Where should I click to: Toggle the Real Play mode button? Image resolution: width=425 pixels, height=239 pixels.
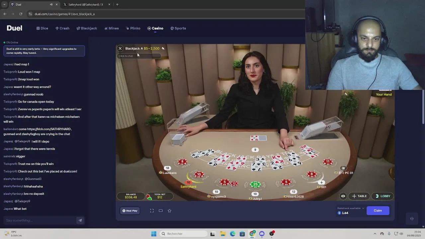tap(130, 211)
